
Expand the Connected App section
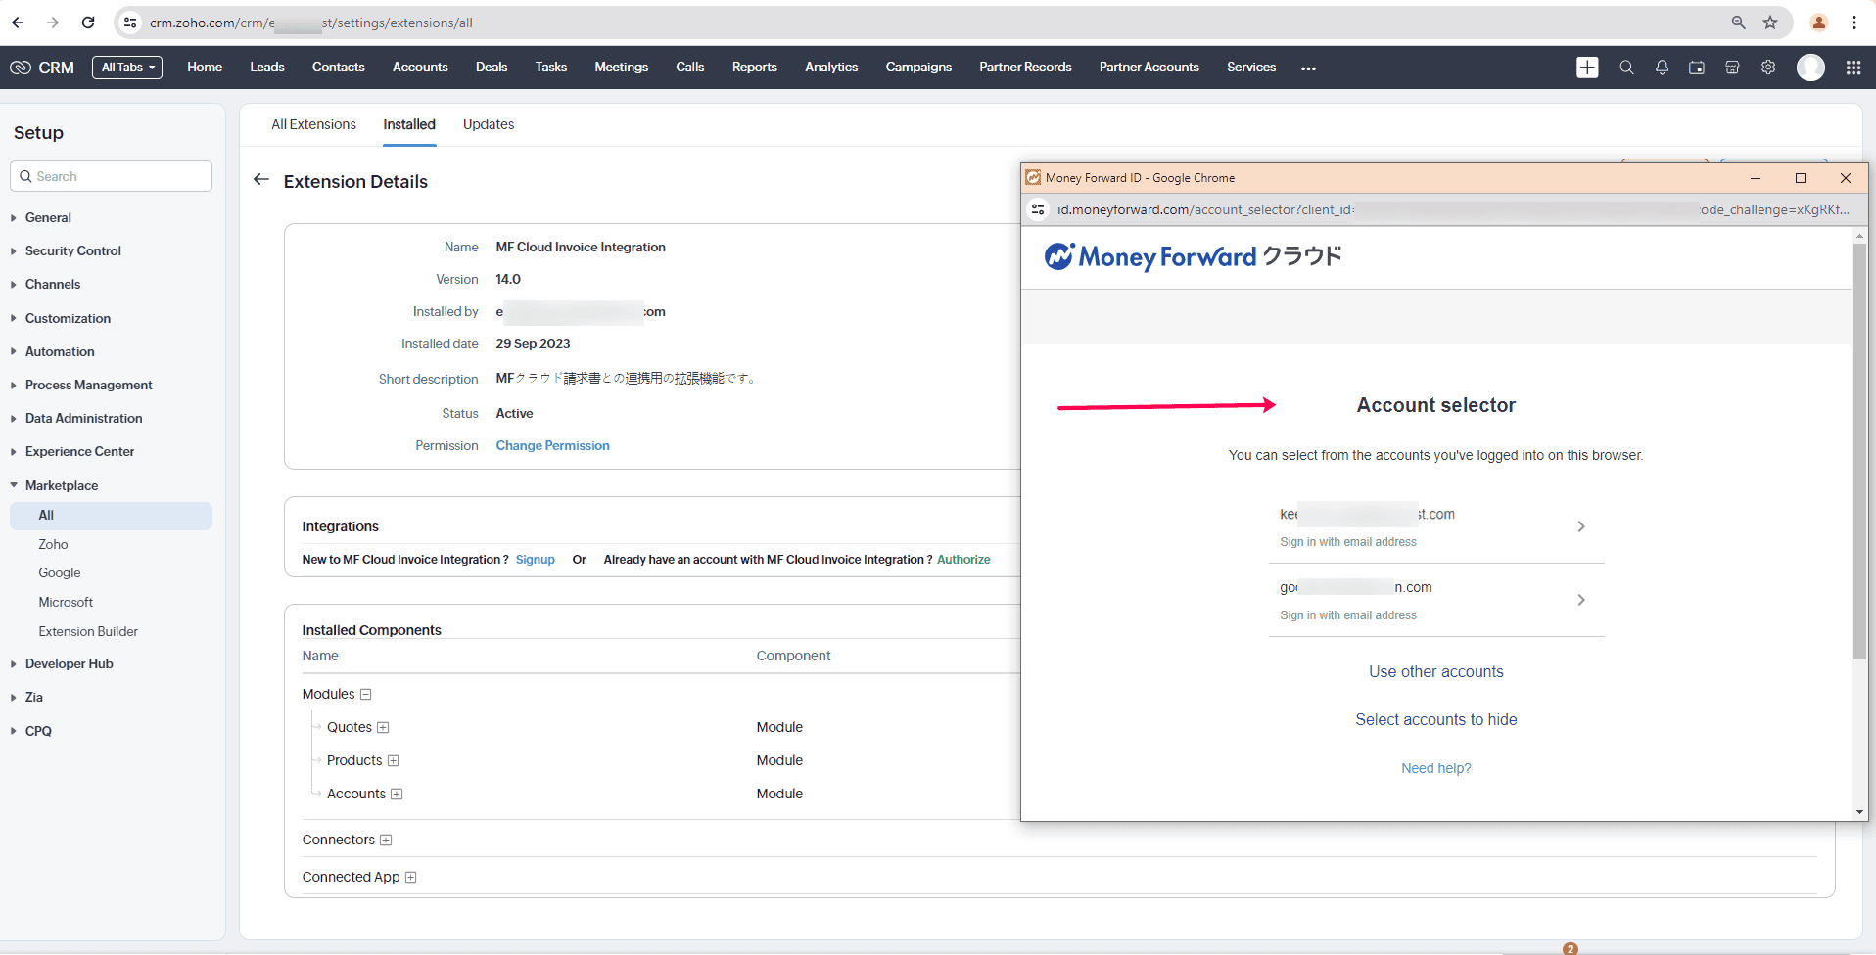(x=410, y=878)
